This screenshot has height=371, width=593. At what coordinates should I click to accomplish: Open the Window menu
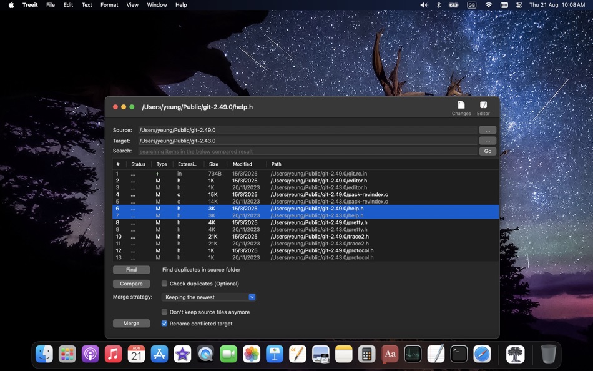tap(157, 5)
